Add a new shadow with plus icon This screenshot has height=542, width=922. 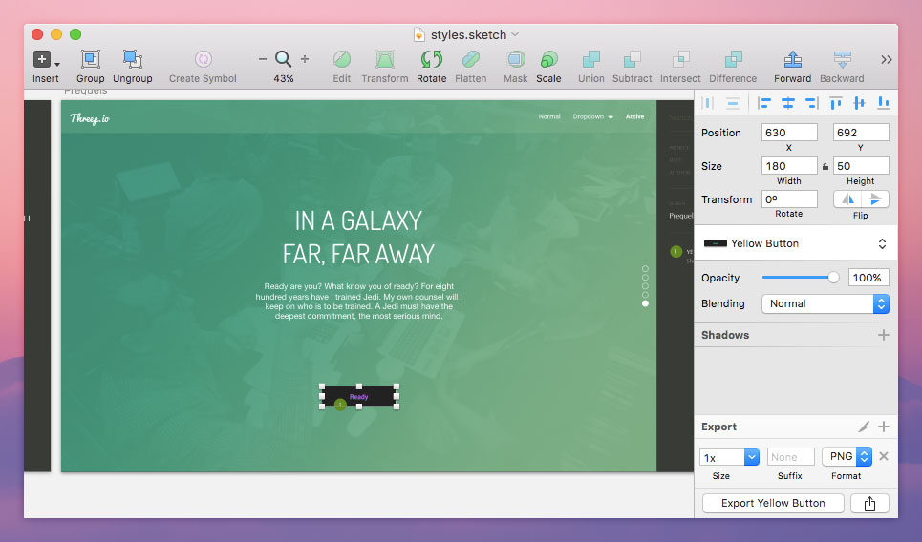pyautogui.click(x=883, y=335)
